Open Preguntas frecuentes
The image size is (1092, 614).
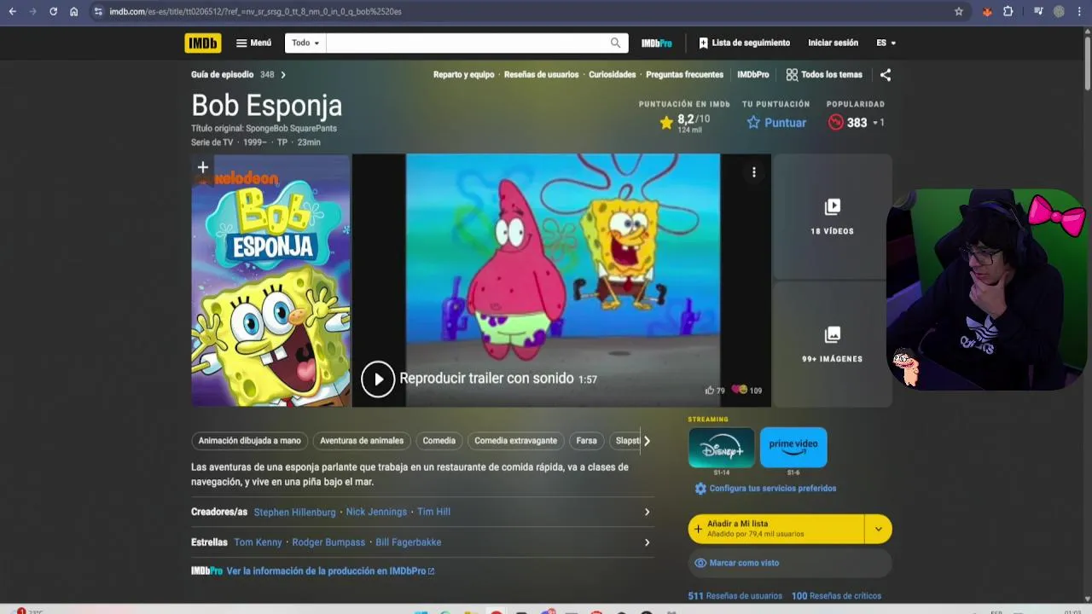(684, 75)
